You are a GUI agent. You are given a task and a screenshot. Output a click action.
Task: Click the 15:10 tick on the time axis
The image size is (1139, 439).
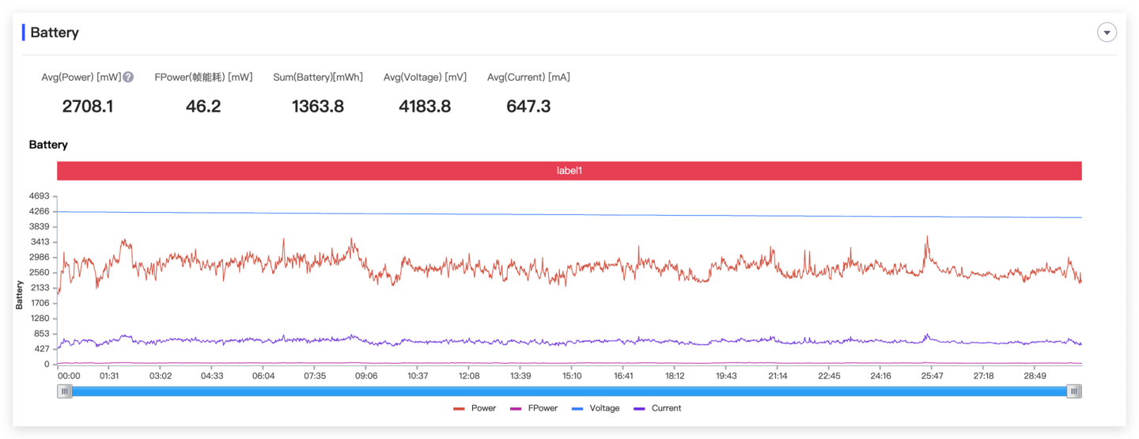(x=571, y=376)
